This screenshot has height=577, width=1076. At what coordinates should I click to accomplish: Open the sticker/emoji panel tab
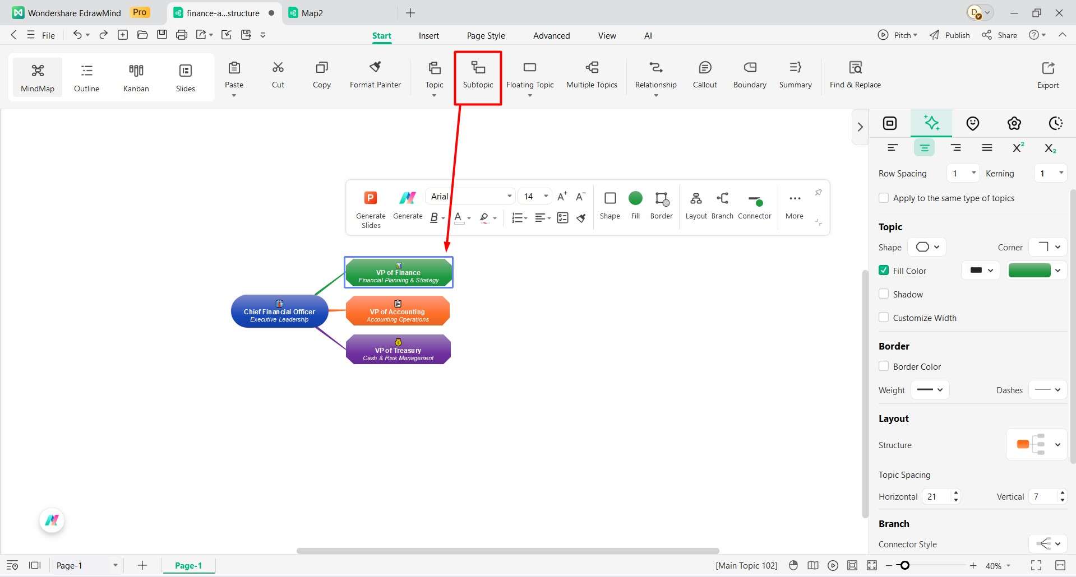(972, 123)
